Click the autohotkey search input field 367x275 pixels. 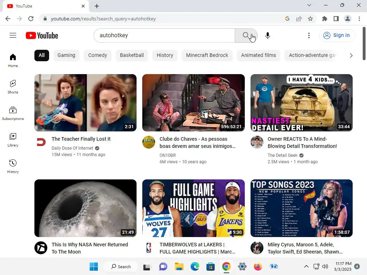[164, 35]
